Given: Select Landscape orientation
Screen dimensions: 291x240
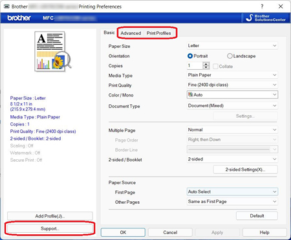Looking at the screenshot, I should [x=241, y=56].
